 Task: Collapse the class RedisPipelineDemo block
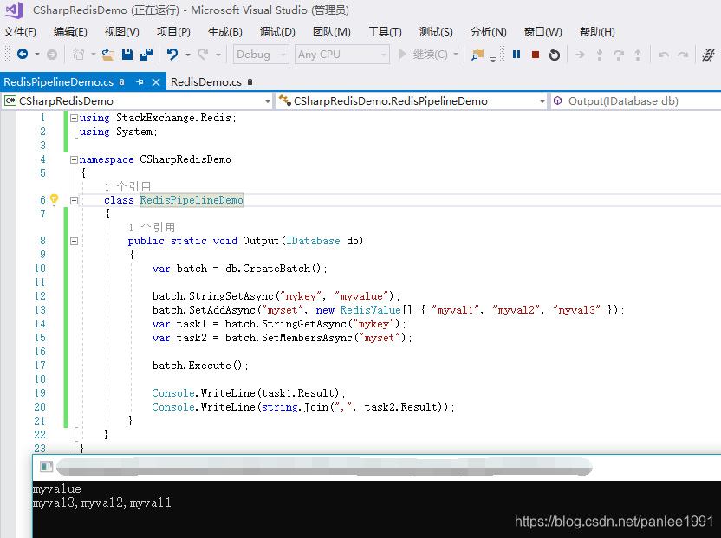click(74, 200)
